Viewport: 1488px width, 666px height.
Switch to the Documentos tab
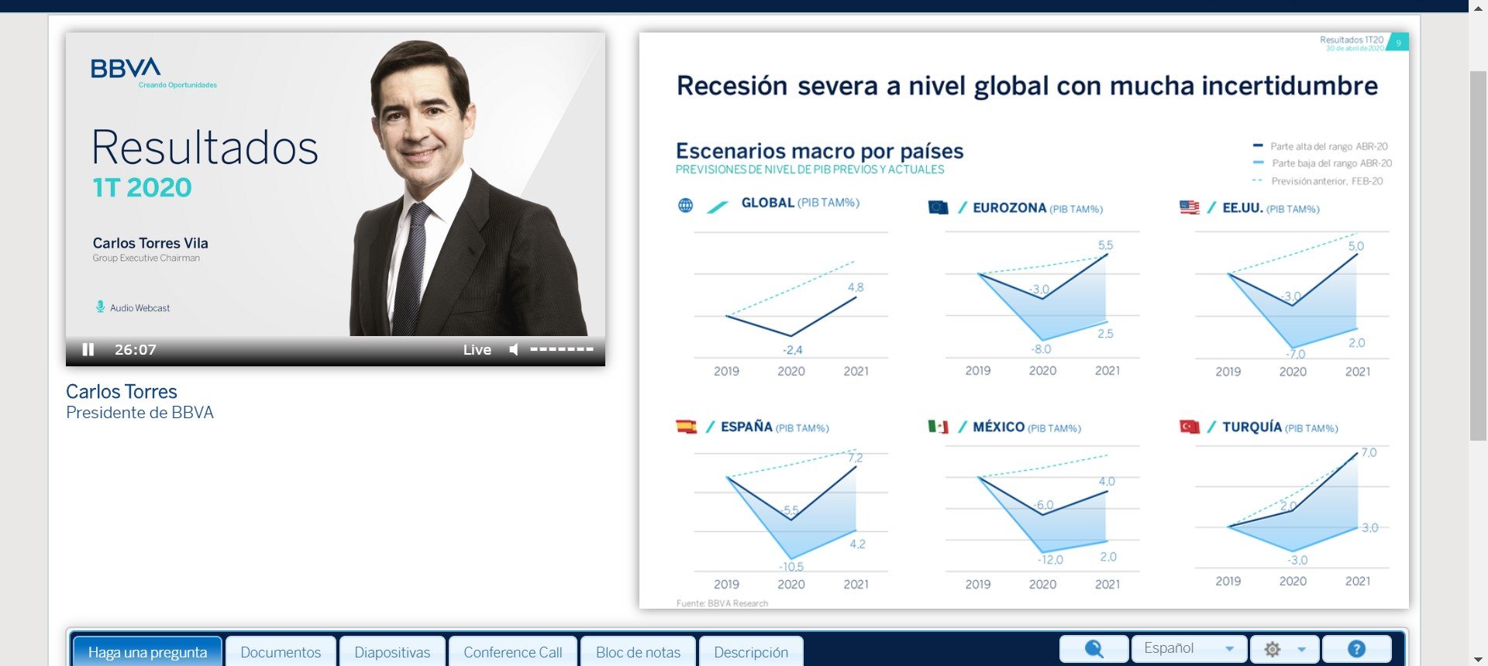(281, 652)
